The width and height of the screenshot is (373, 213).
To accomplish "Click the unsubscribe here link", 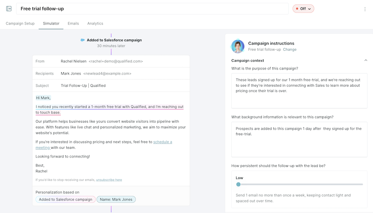I will [109, 180].
